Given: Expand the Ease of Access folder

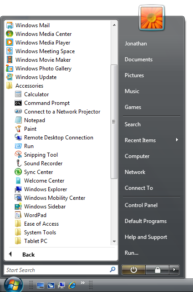Looking at the screenshot, I should 36,224.
